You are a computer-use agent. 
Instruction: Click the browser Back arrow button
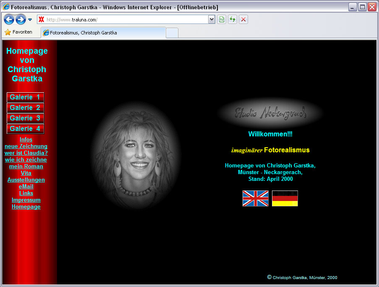point(9,20)
